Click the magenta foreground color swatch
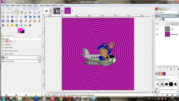 [20, 29]
